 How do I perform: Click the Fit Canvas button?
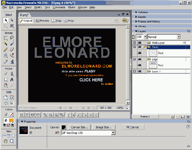(x=133, y=127)
